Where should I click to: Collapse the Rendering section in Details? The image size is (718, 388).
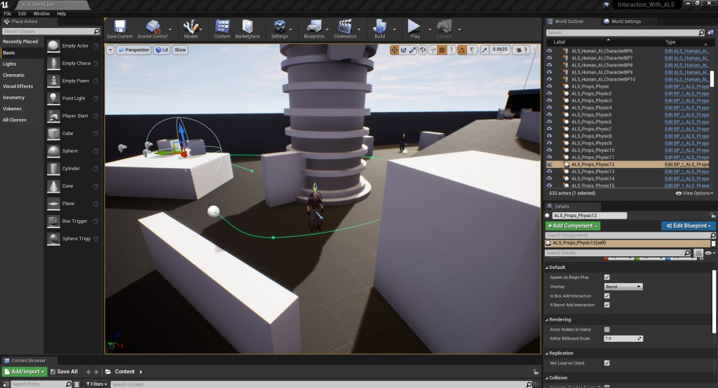pos(547,319)
